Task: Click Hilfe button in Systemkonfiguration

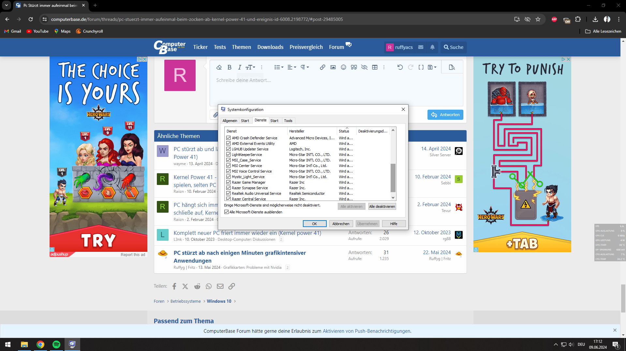Action: pyautogui.click(x=394, y=224)
